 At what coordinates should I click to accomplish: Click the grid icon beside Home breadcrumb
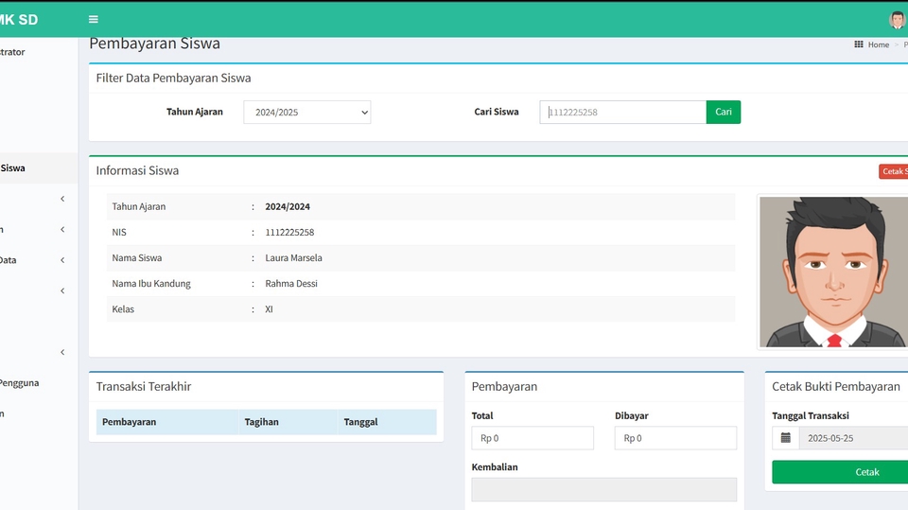coord(859,44)
